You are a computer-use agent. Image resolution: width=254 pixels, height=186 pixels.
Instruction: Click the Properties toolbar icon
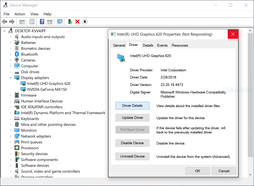pyautogui.click(x=32, y=22)
